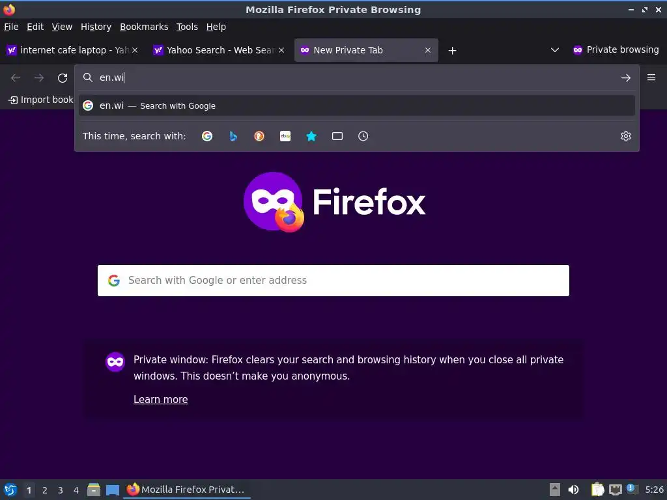The width and height of the screenshot is (667, 500).
Task: Click the show desktop taskbar icon
Action: click(x=112, y=490)
